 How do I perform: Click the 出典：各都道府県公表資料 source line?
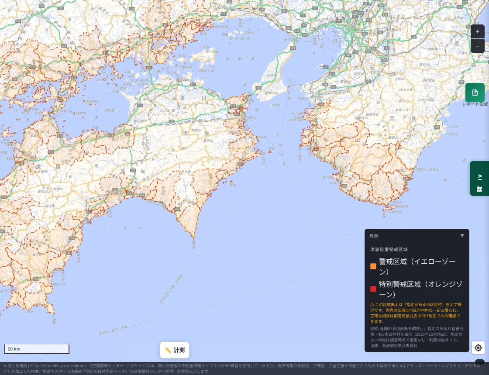point(393,346)
